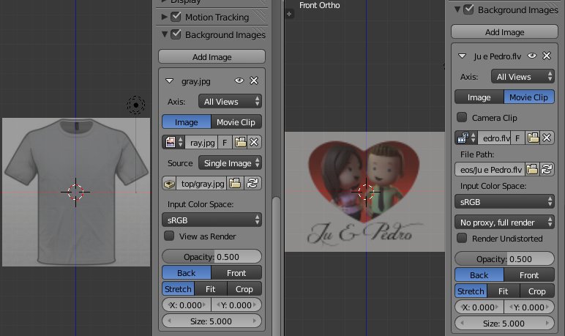Click Y: 0.000 offset field in right panel
This screenshot has width=565, height=336.
tap(529, 307)
